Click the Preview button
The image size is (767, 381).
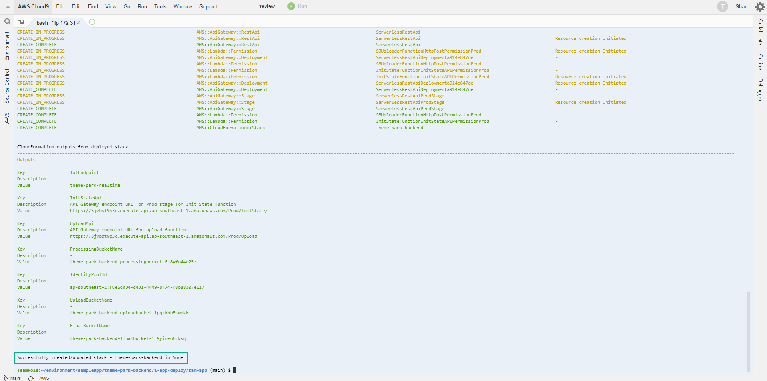(265, 6)
